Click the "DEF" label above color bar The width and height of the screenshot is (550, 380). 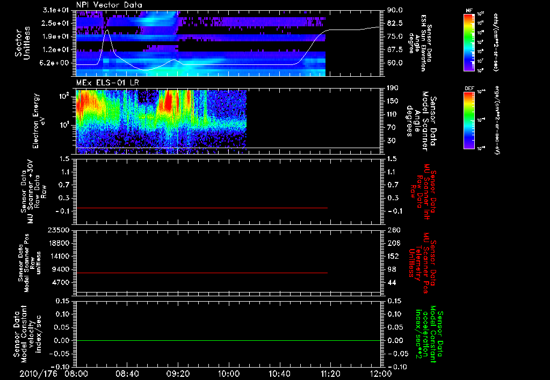pyautogui.click(x=469, y=89)
